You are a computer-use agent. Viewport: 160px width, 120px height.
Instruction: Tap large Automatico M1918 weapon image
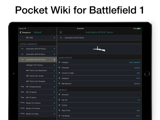point(99,49)
